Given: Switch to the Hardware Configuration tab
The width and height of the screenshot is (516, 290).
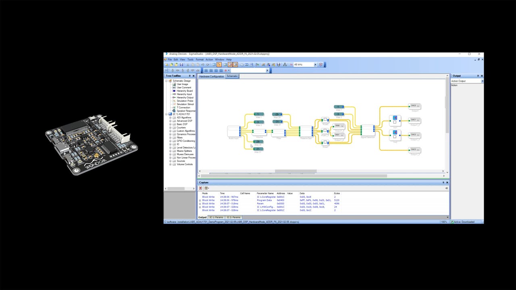Looking at the screenshot, I should [211, 76].
